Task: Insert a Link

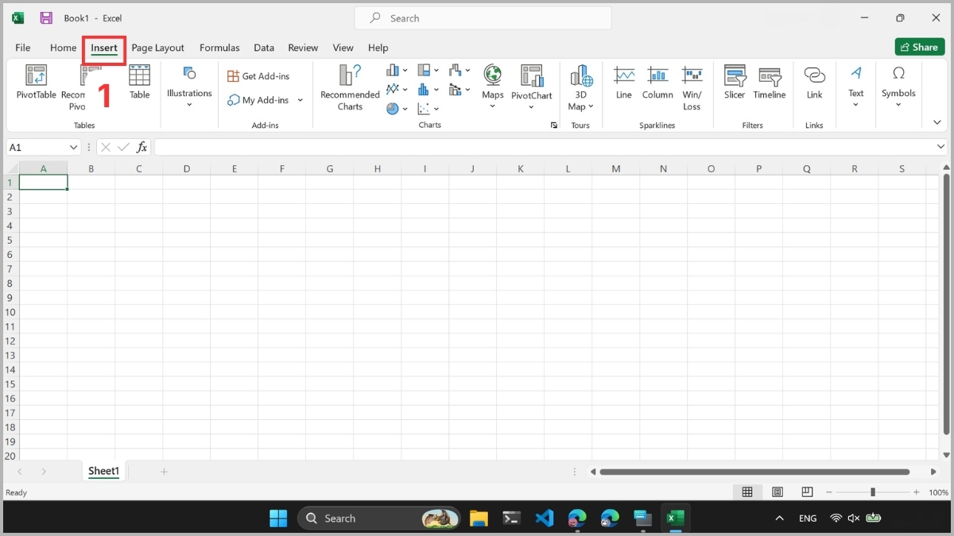Action: point(814,83)
